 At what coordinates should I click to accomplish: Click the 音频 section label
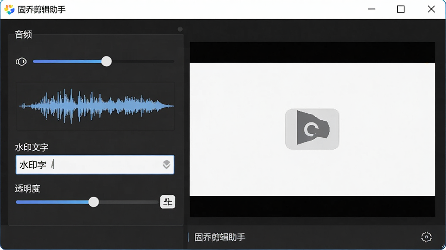24,35
